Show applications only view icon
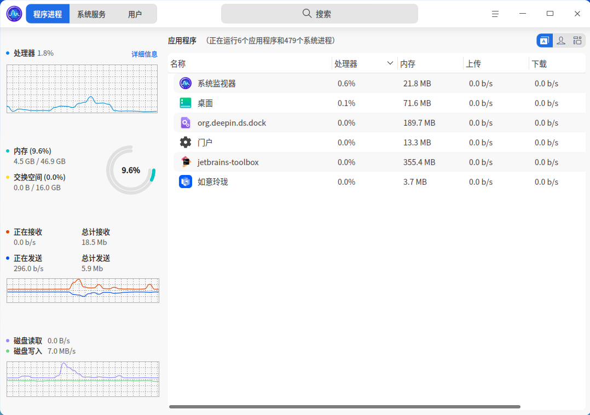The image size is (590, 415). pos(544,40)
